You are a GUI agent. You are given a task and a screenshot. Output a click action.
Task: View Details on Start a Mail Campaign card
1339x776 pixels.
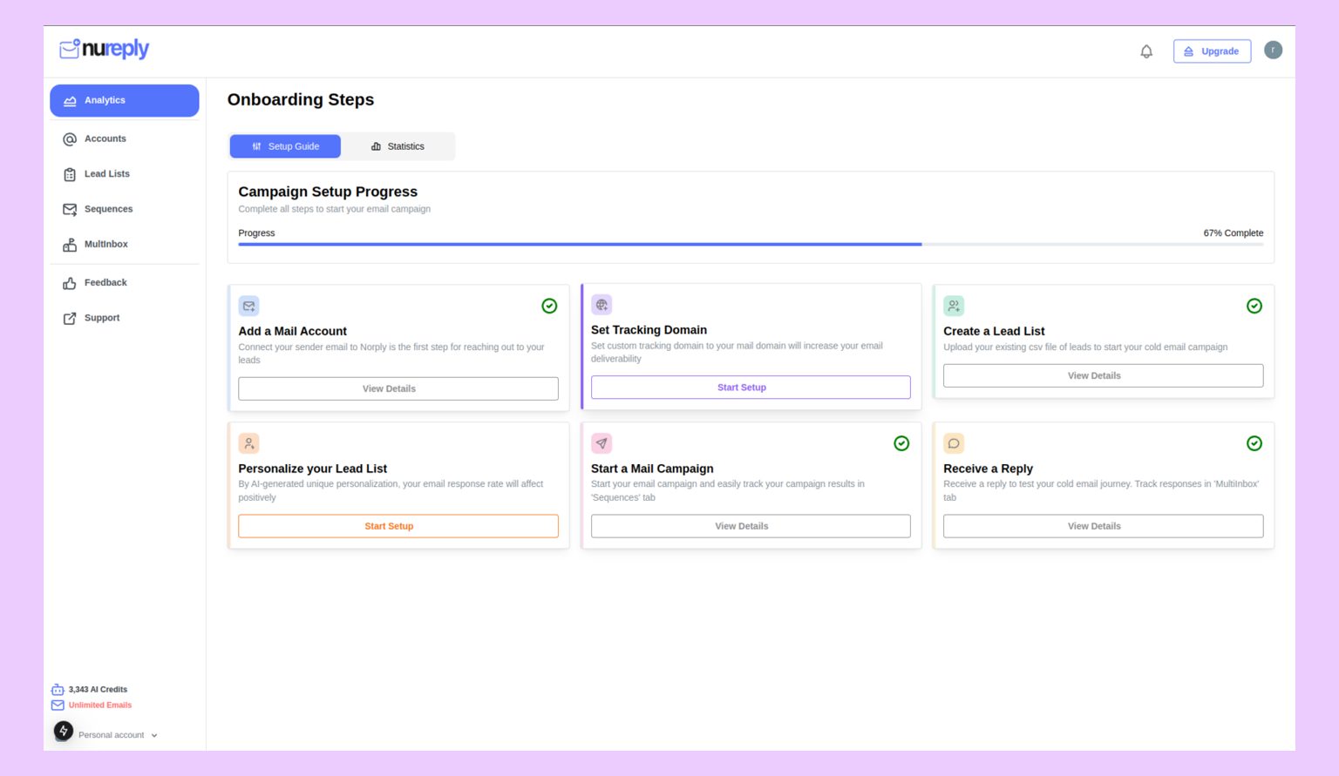coord(750,525)
